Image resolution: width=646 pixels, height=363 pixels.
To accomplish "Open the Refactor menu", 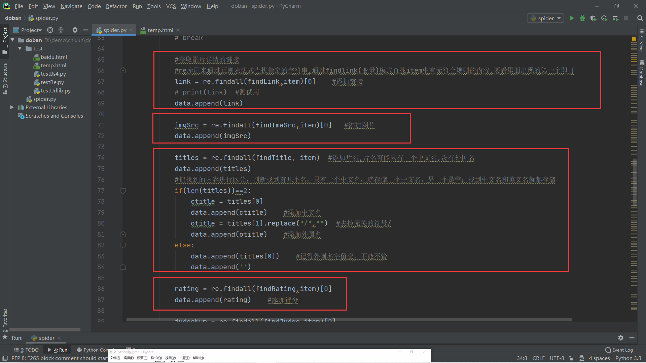I will point(116,6).
